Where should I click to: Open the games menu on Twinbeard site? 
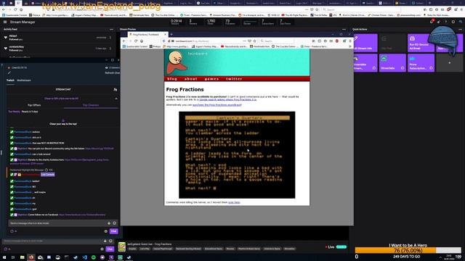[211, 79]
